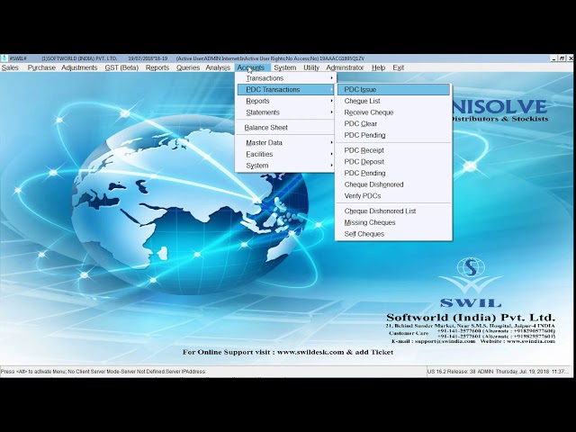
Task: Restore the SWIL window size
Action: pyautogui.click(x=562, y=58)
